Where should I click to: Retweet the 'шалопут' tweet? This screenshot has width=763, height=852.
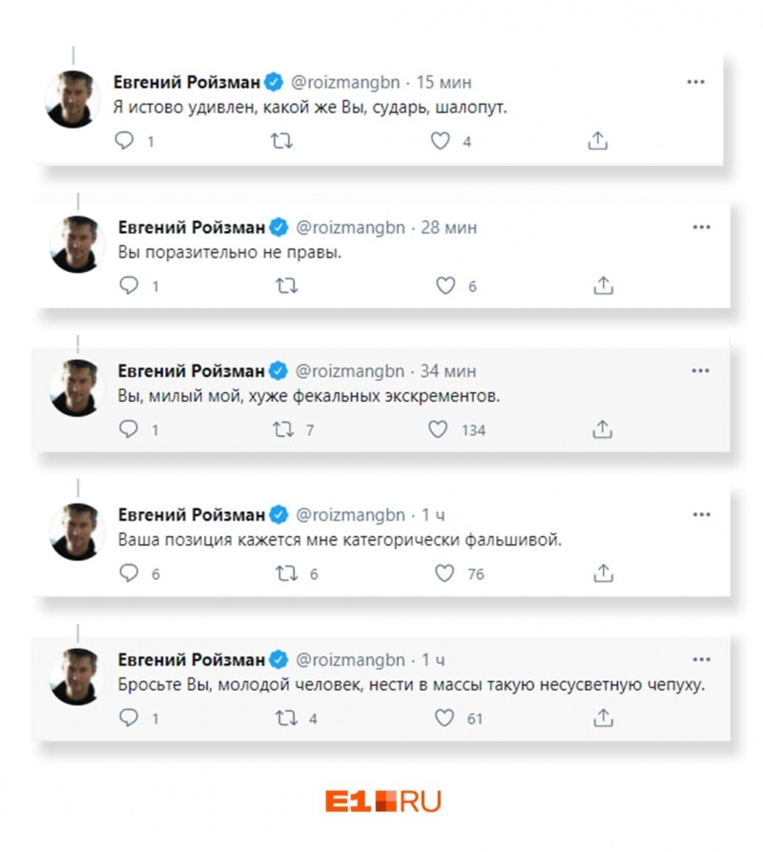281,141
